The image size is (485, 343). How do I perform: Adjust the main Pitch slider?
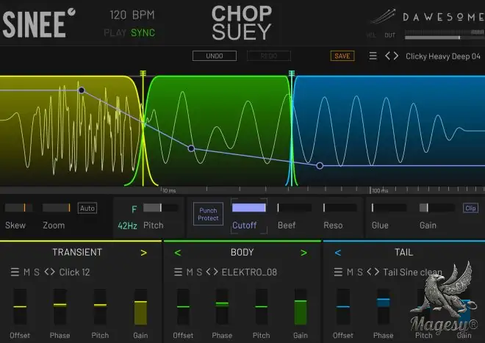160,208
